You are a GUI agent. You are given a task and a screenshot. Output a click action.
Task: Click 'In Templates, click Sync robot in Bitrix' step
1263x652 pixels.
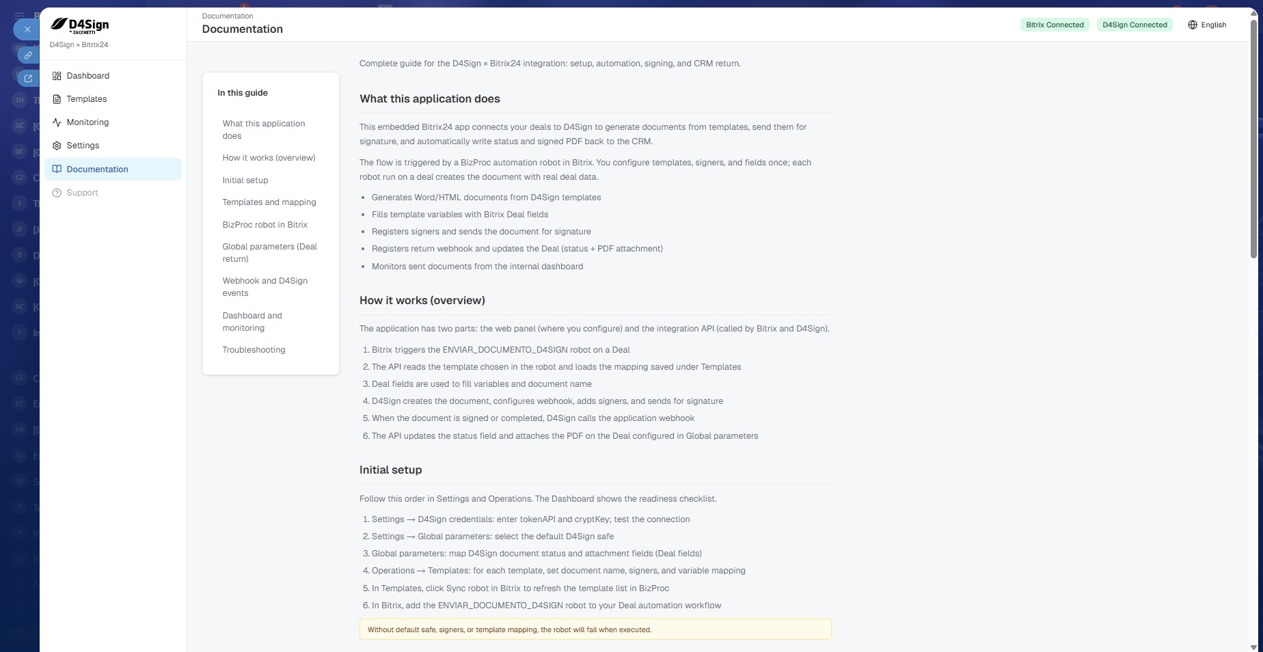coord(520,588)
